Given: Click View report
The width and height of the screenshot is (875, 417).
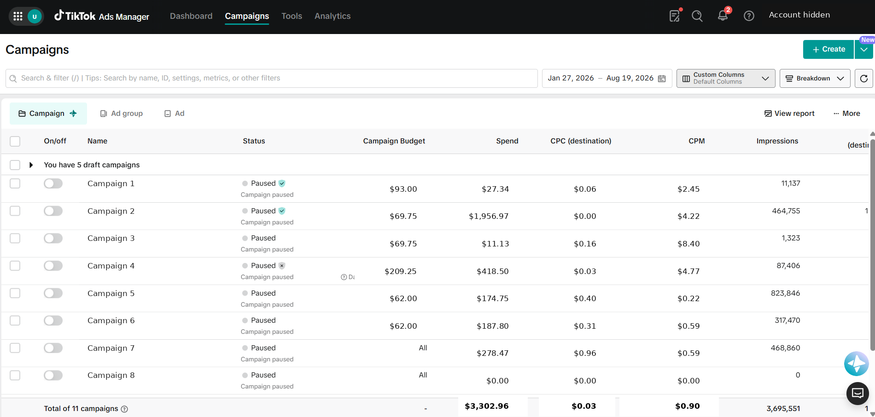Looking at the screenshot, I should pyautogui.click(x=789, y=114).
